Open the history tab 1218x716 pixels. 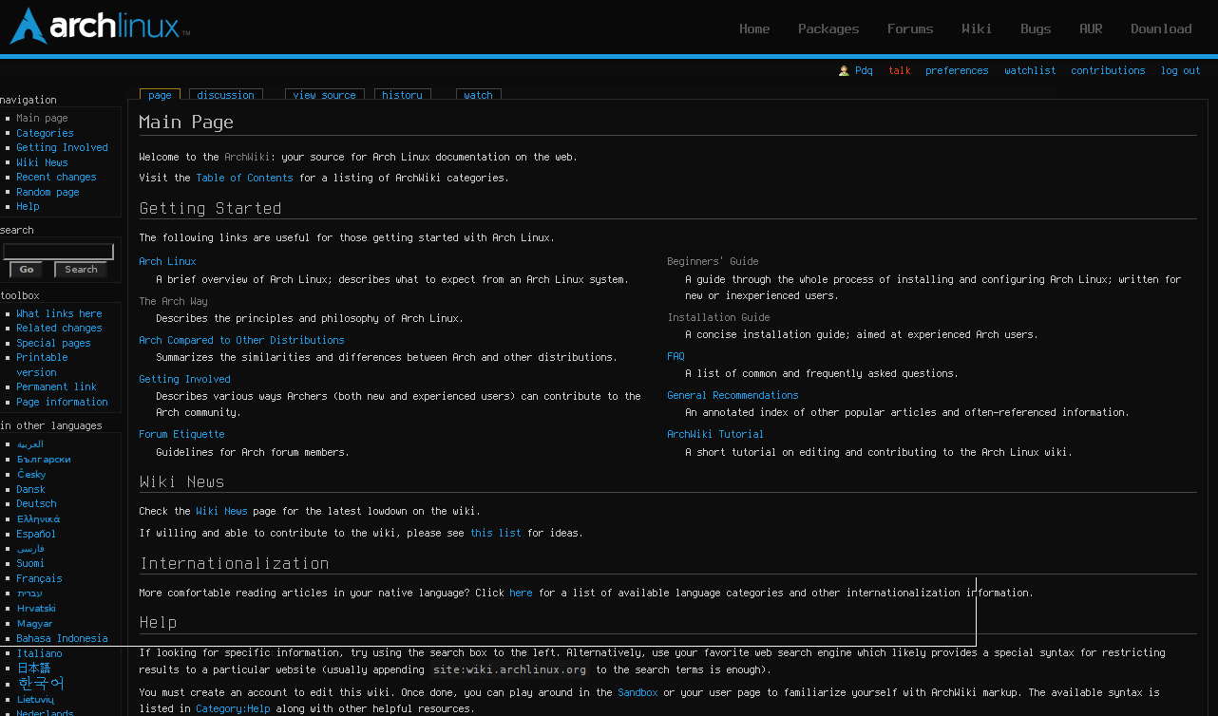click(x=402, y=94)
